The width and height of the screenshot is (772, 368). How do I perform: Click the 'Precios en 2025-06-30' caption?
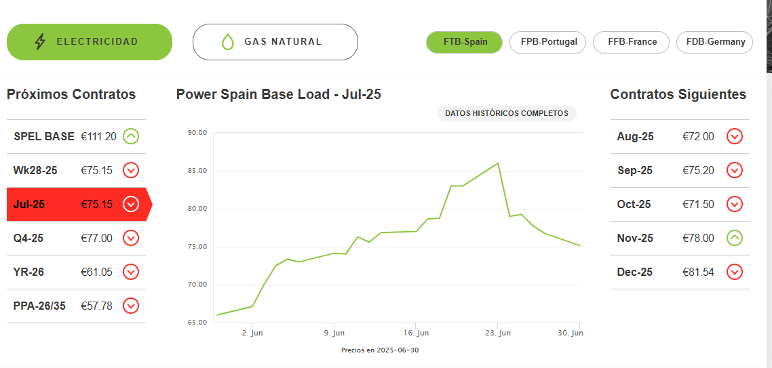tap(380, 350)
